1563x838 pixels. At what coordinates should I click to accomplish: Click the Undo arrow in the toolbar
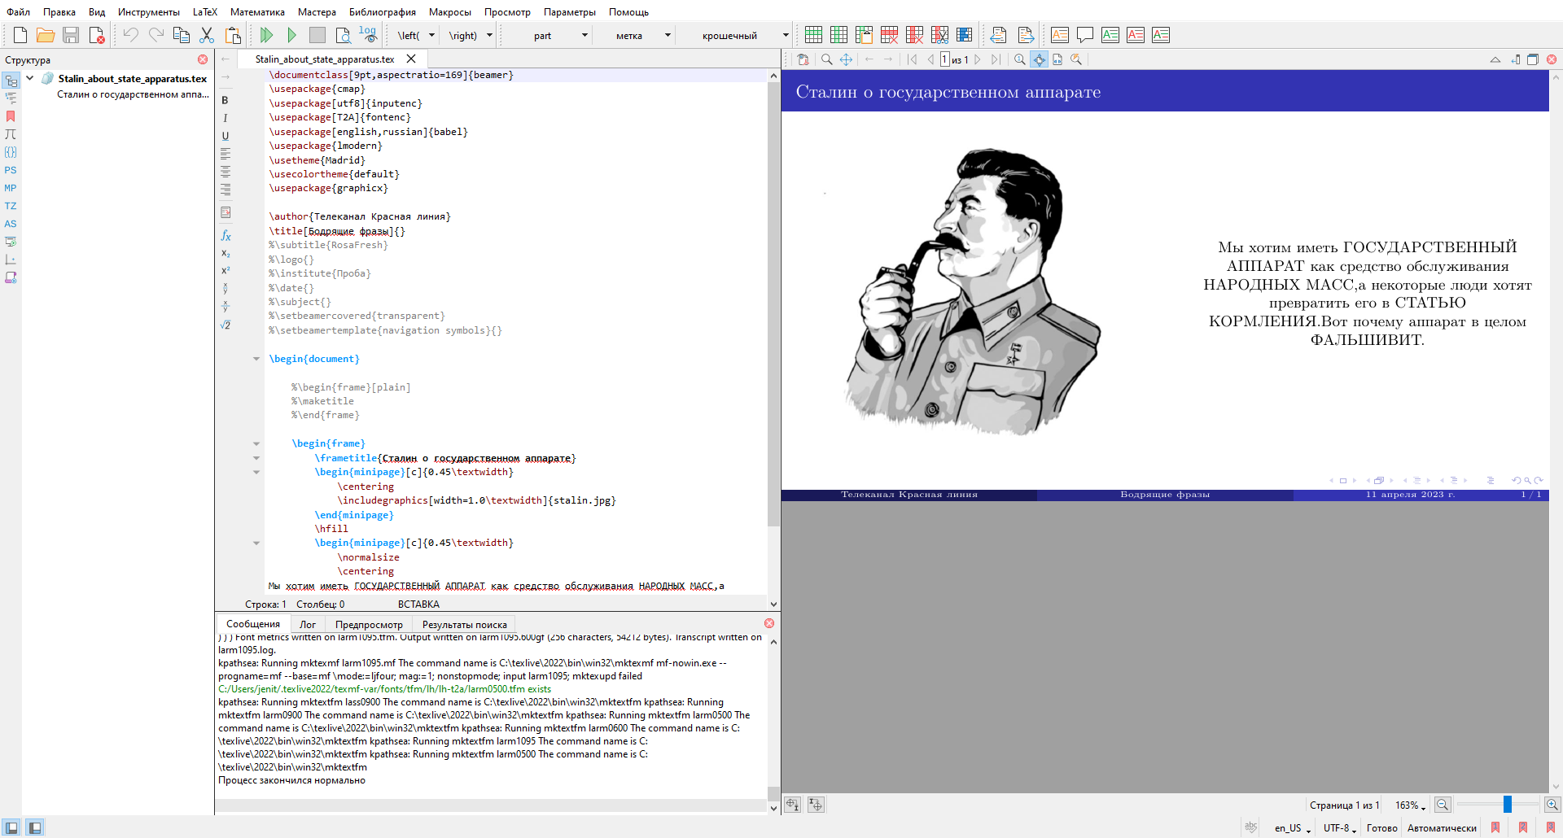pos(130,35)
